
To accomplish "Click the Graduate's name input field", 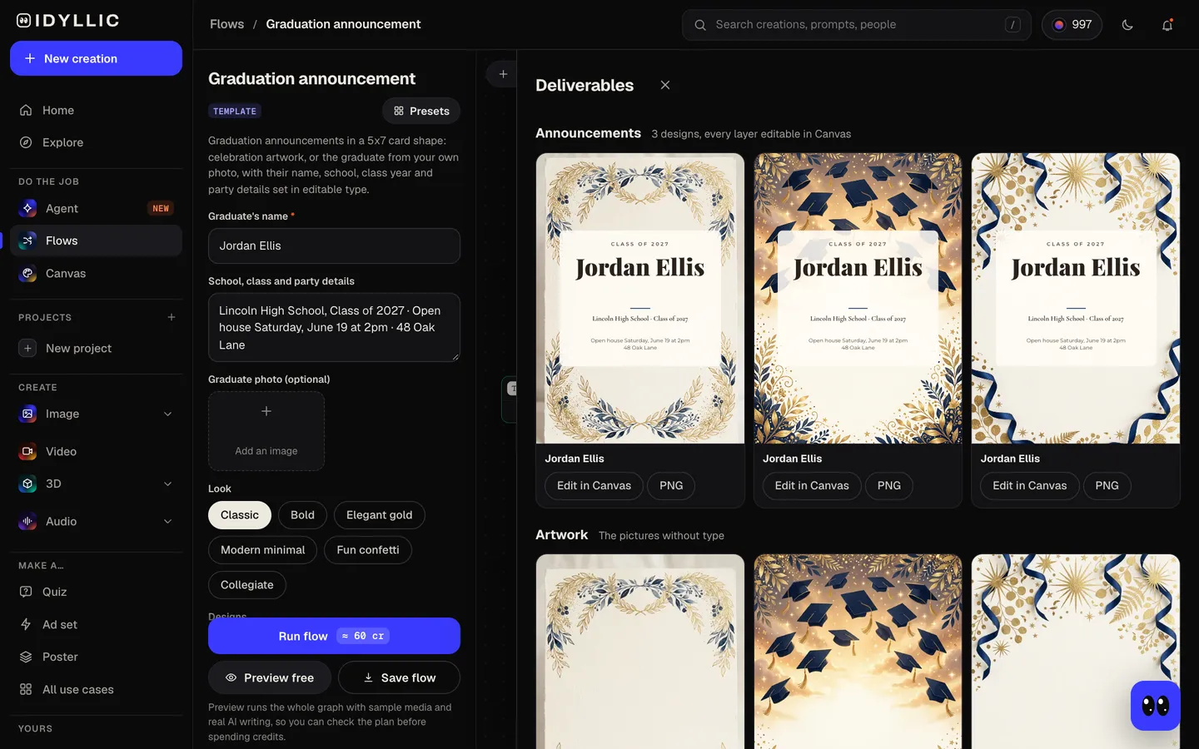I will [x=334, y=246].
